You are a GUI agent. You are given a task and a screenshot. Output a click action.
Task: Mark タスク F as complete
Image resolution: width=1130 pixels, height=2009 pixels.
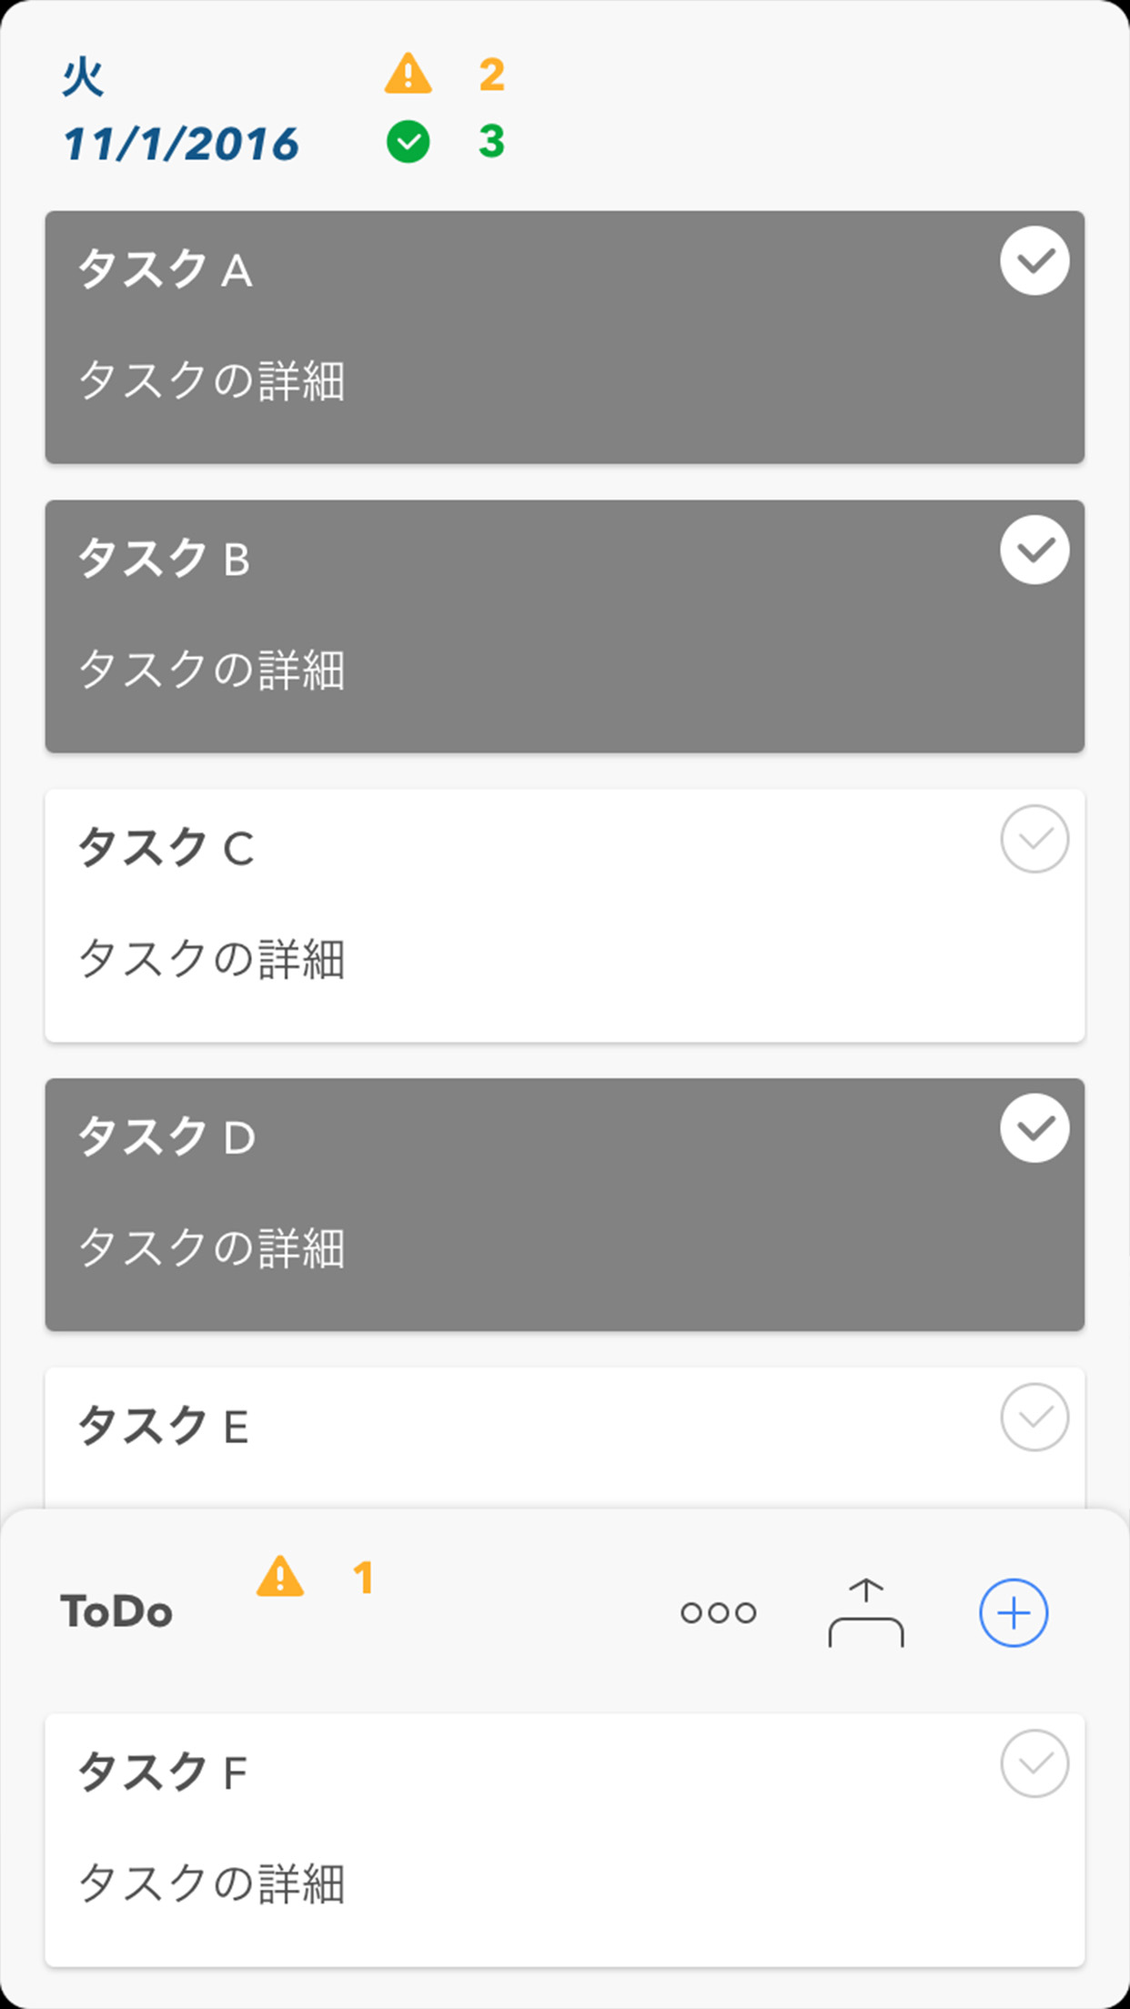[x=1034, y=1763]
